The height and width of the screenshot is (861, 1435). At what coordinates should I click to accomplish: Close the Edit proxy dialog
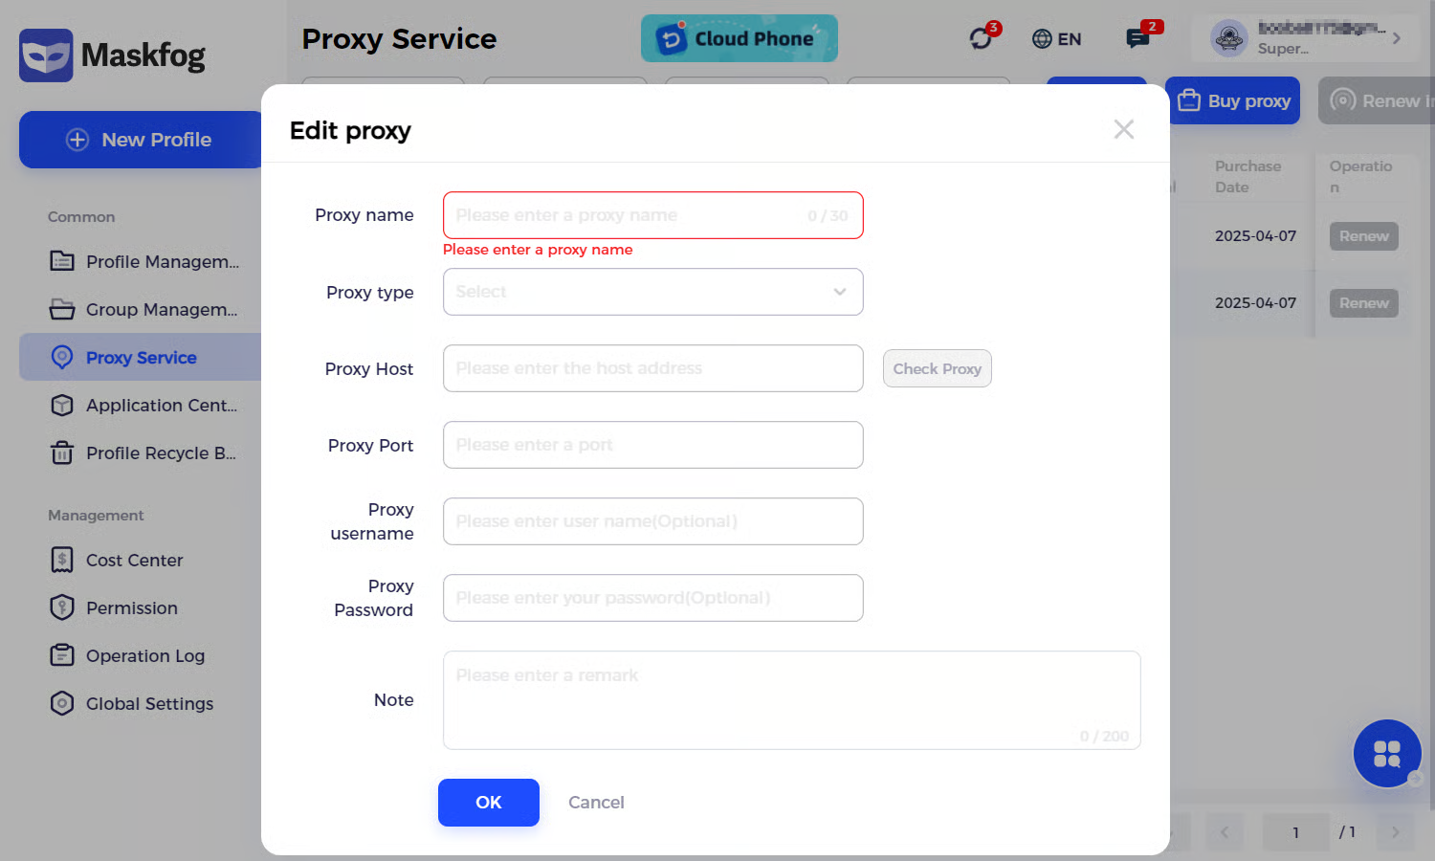click(1124, 129)
